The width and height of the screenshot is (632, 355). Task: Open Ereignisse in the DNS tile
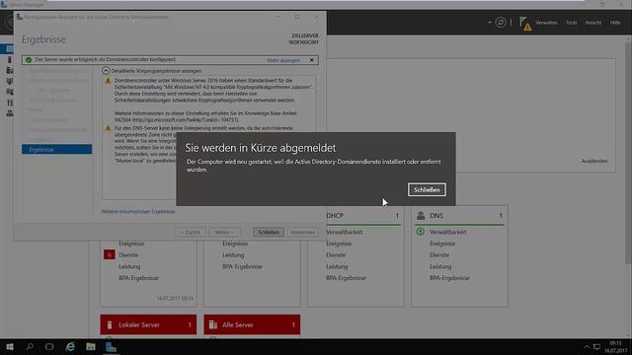pyautogui.click(x=442, y=244)
